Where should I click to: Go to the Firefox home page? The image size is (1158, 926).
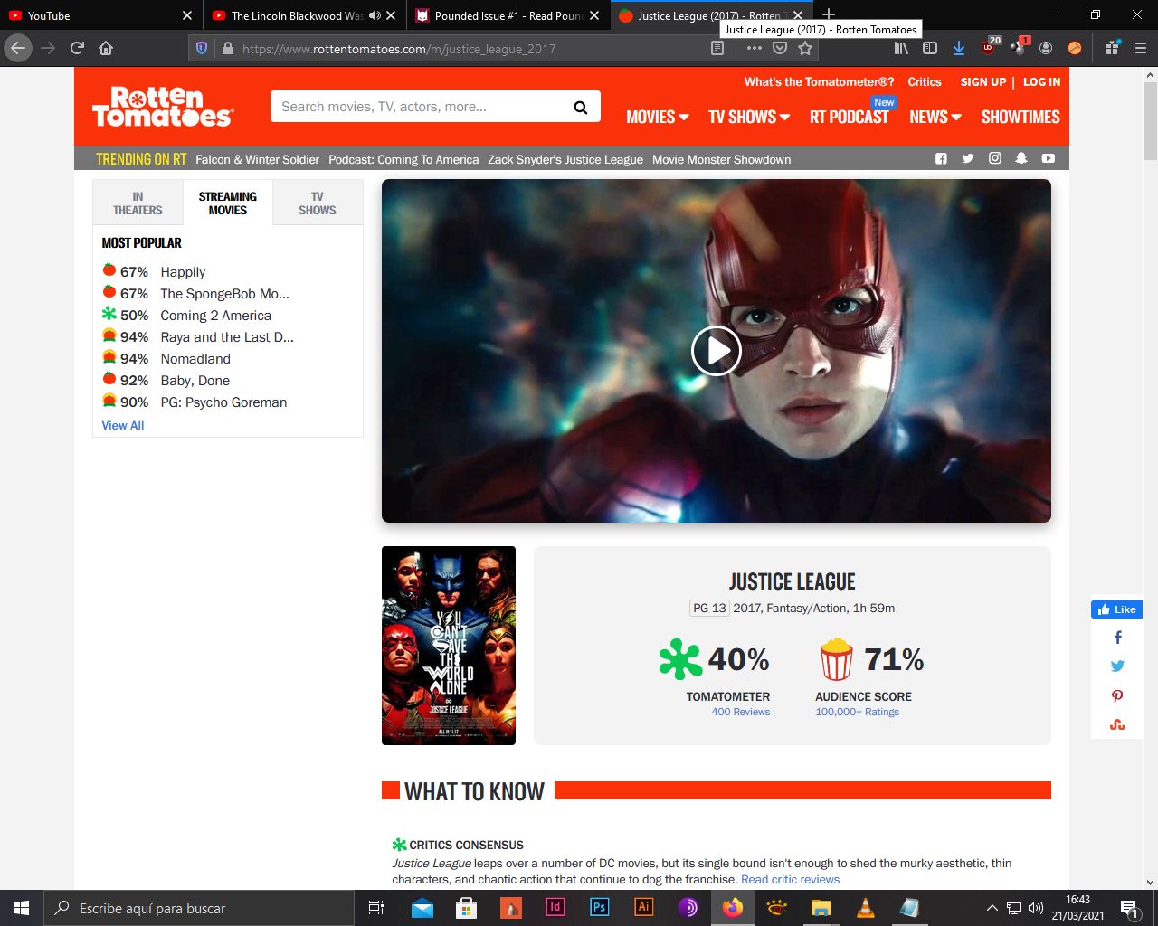106,48
